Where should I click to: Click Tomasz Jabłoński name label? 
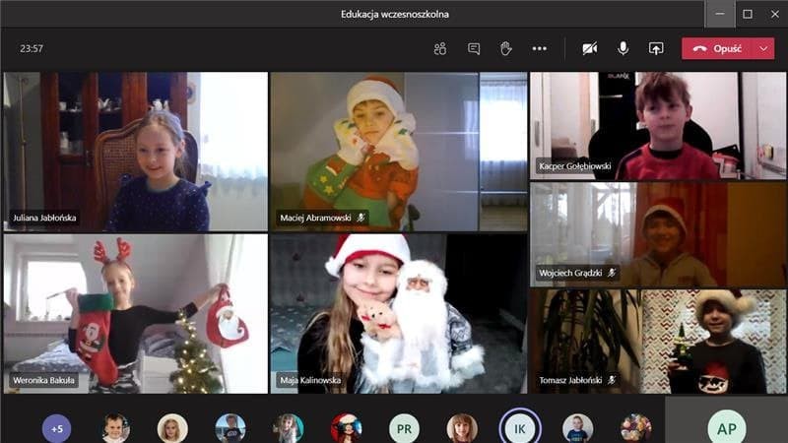(x=570, y=380)
